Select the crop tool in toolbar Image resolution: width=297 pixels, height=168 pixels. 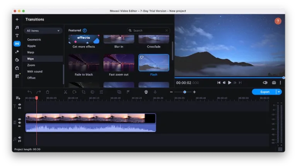pyautogui.click(x=83, y=92)
